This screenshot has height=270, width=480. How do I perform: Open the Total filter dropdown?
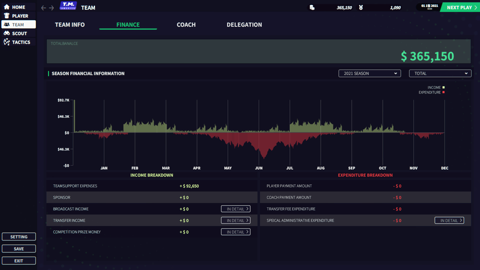point(440,73)
